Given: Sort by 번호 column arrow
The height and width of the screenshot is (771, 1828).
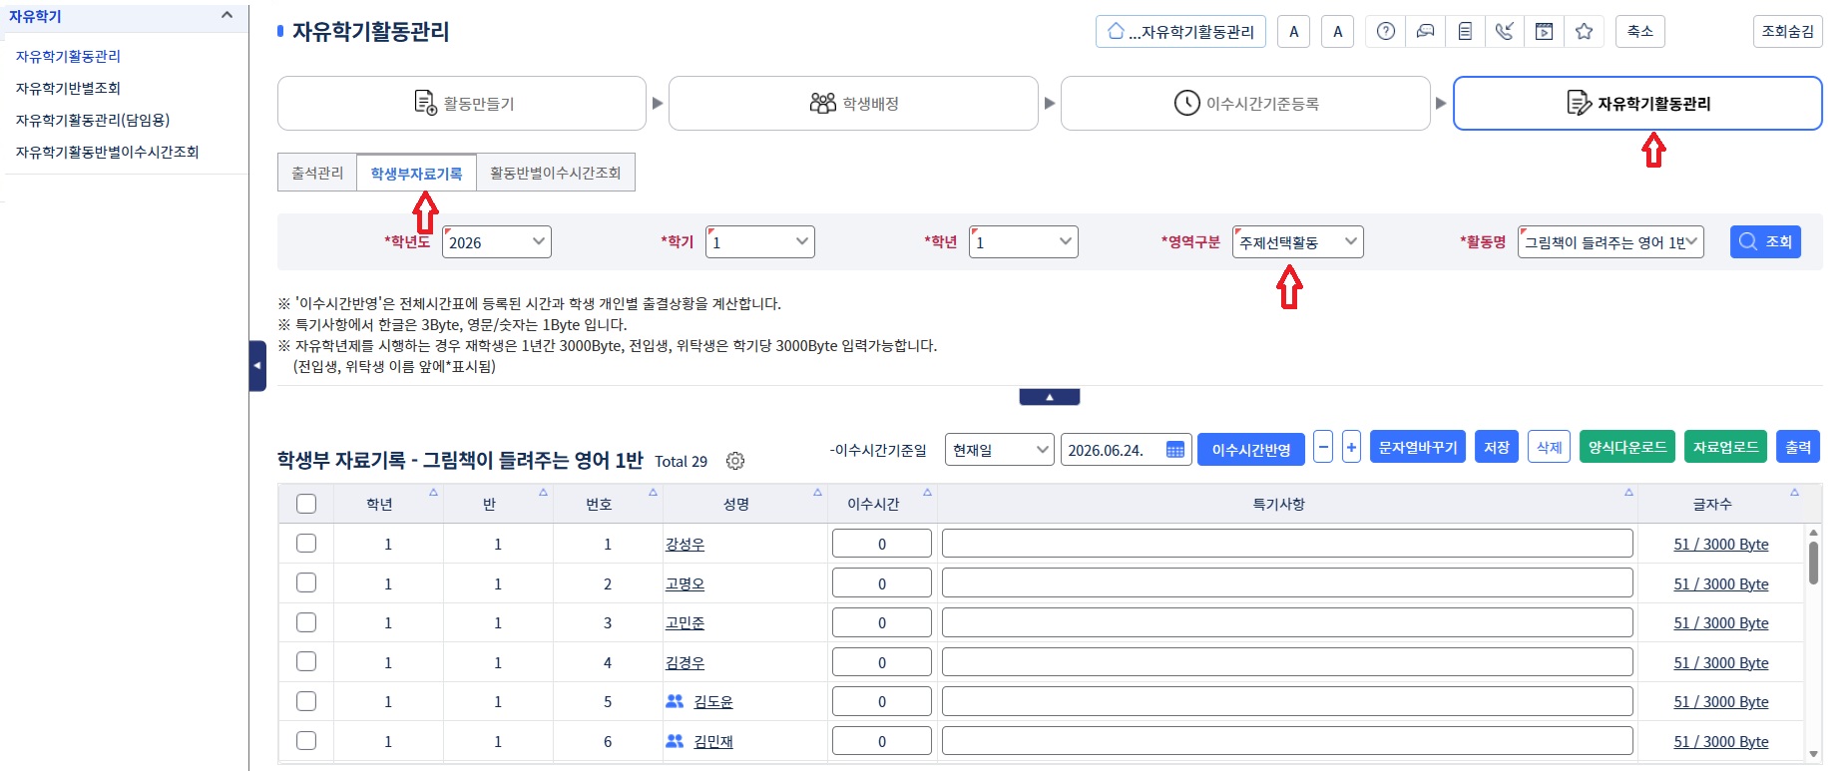Looking at the screenshot, I should click(x=653, y=492).
